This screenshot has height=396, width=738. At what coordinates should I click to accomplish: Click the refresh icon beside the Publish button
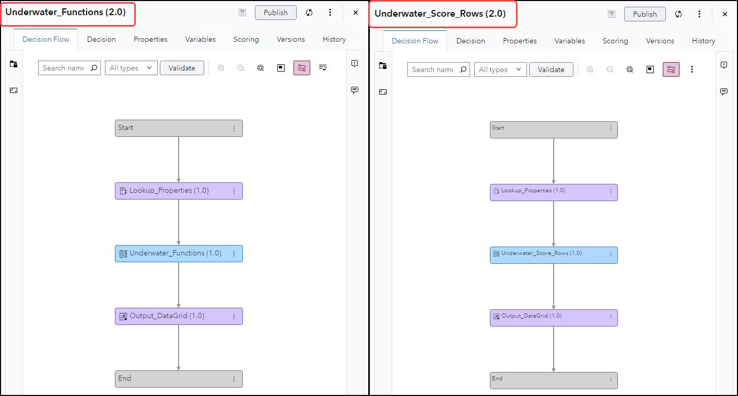click(309, 12)
